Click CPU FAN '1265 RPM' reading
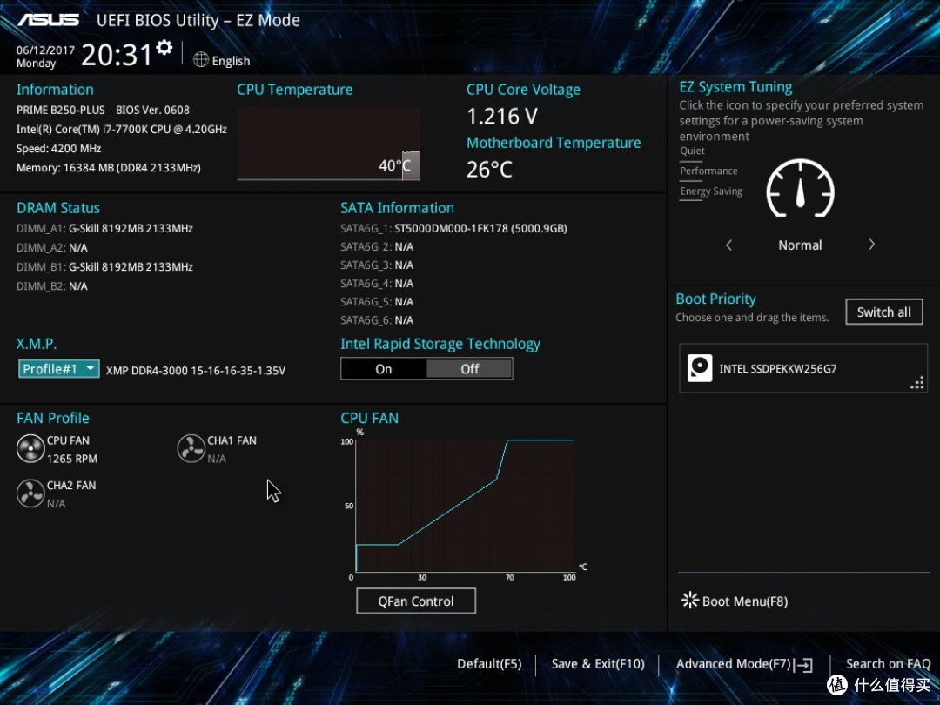Viewport: 940px width, 705px height. 72,459
